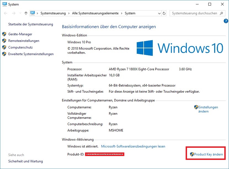The height and width of the screenshot is (169, 229).
Task: Click the shield icon beside Erweiterte Systemeinstellungen
Action: pyautogui.click(x=4, y=54)
